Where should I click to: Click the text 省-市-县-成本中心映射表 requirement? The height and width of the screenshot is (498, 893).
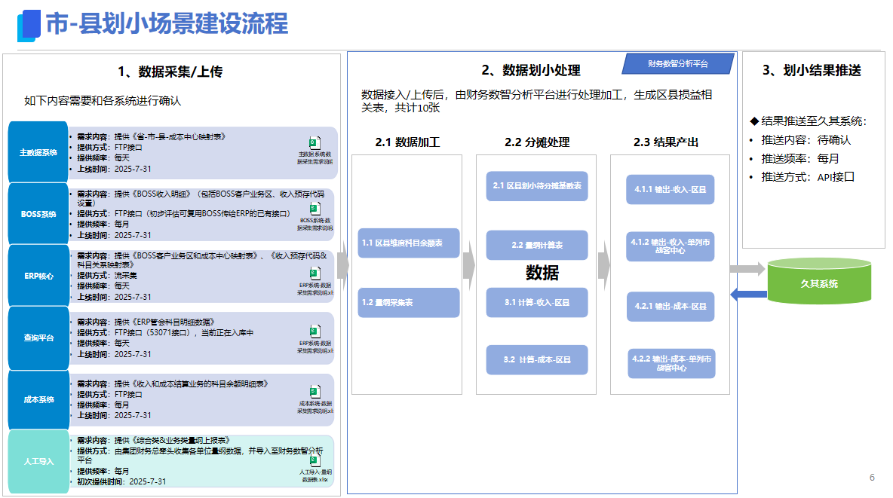point(152,136)
